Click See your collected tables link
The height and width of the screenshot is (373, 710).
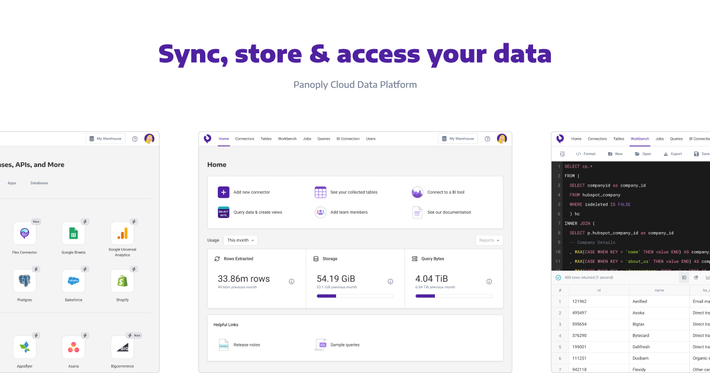pyautogui.click(x=354, y=192)
